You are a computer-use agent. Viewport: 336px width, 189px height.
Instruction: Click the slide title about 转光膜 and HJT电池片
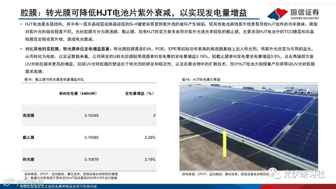(x=134, y=13)
